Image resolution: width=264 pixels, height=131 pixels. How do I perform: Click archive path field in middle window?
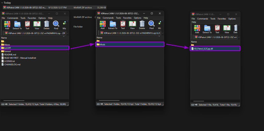(x=130, y=33)
